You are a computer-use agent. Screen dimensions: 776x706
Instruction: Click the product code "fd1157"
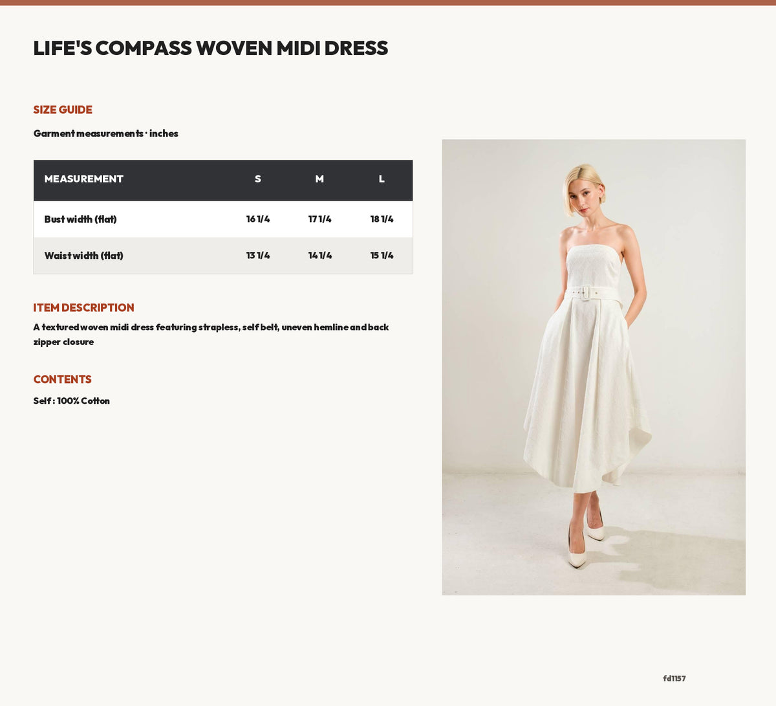(x=674, y=679)
